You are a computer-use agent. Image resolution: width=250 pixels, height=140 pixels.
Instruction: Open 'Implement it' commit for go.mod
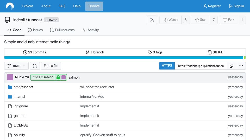point(90,116)
